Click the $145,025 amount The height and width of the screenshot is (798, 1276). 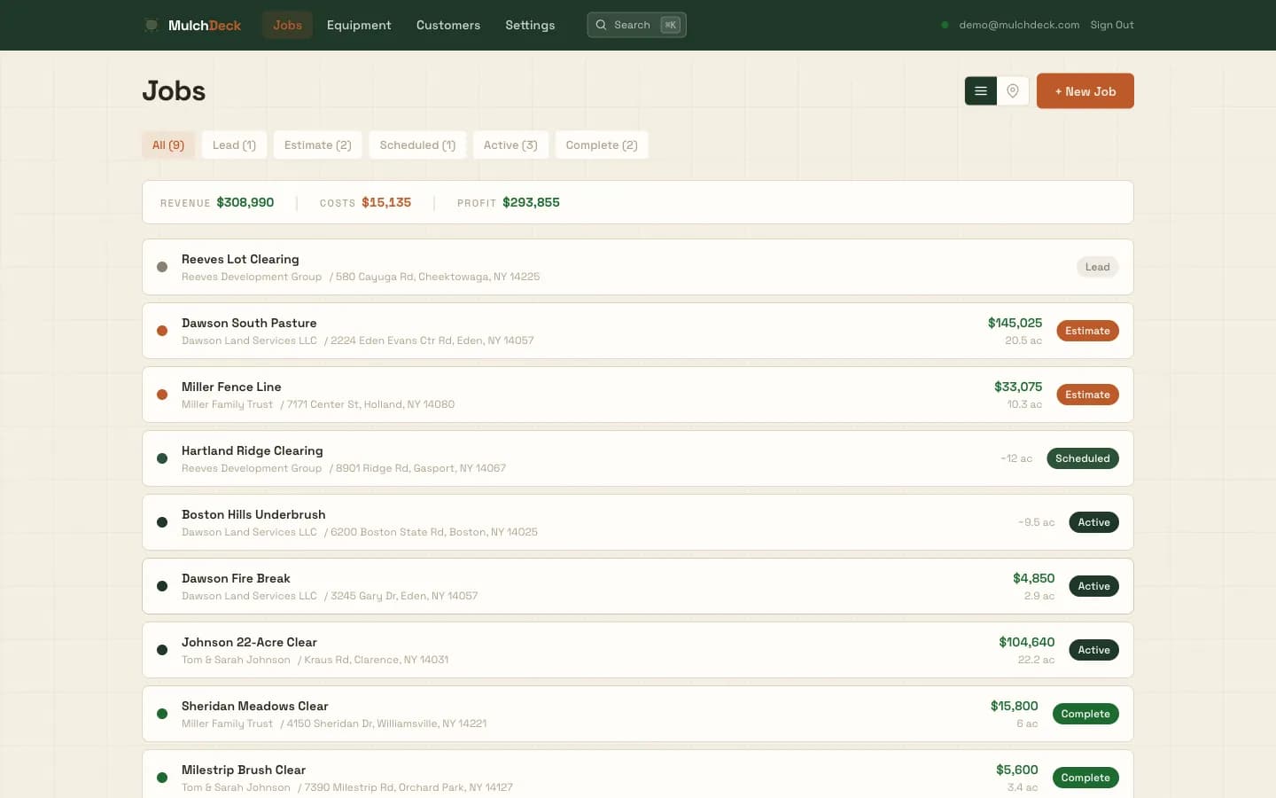click(x=1015, y=323)
